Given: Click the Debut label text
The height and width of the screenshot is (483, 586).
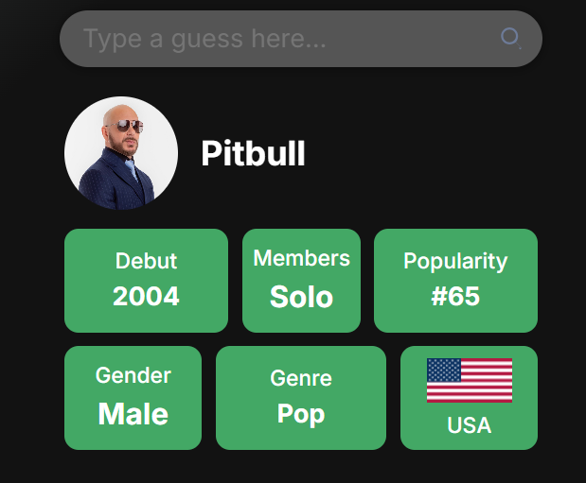Looking at the screenshot, I should point(146,261).
